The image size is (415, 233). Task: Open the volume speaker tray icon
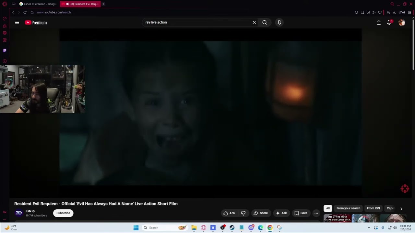click(395, 227)
